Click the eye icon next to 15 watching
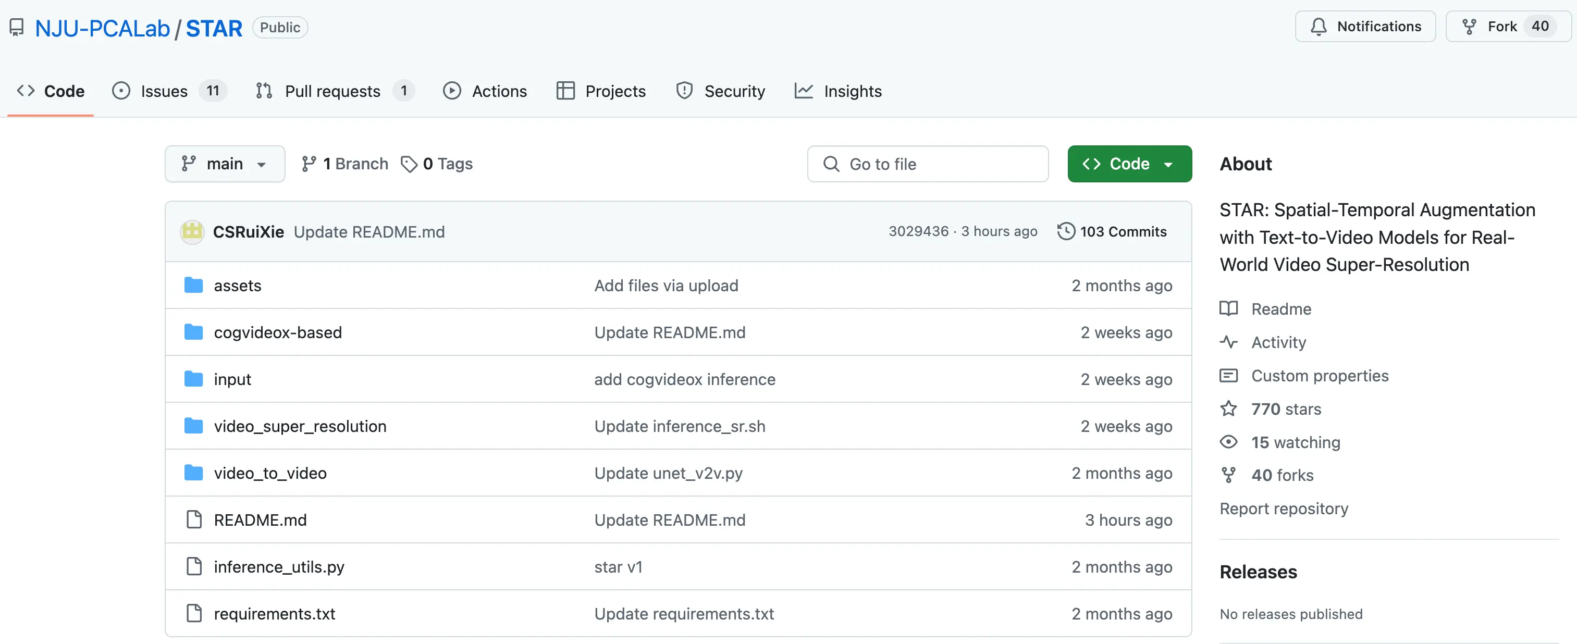The image size is (1577, 644). point(1228,441)
